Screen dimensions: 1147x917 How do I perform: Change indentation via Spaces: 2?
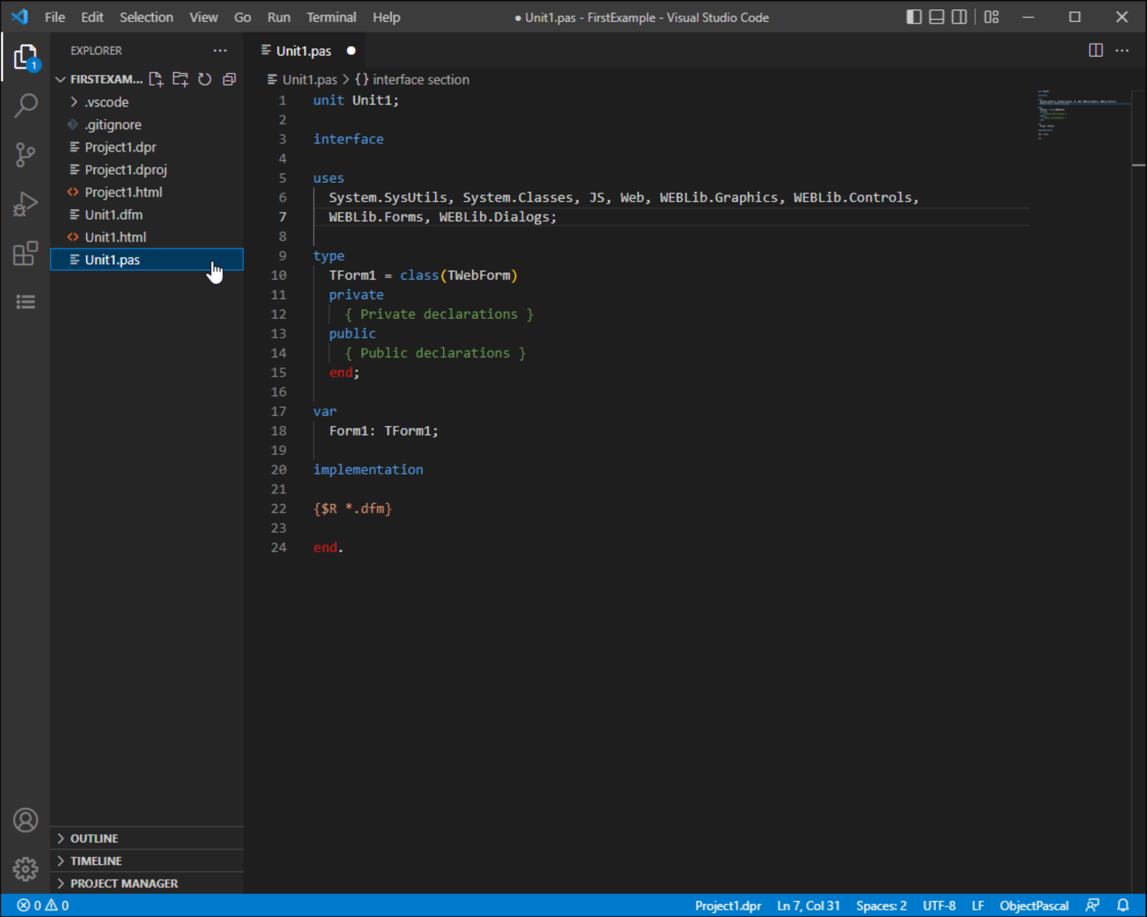[x=881, y=905]
